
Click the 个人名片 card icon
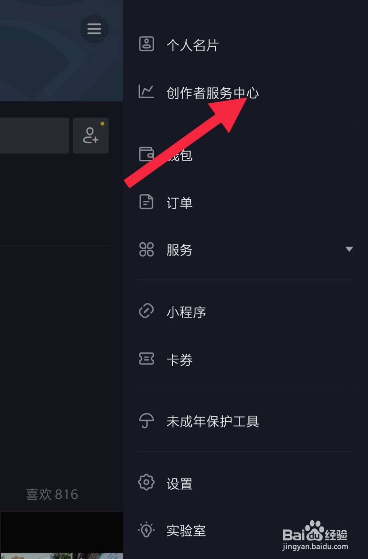(x=146, y=44)
